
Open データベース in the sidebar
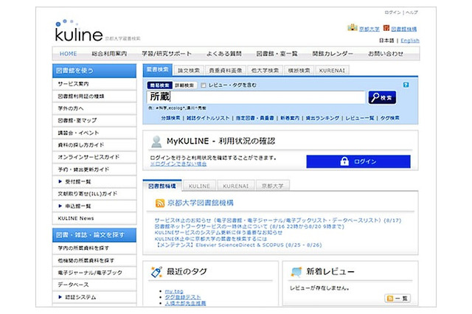(94, 285)
